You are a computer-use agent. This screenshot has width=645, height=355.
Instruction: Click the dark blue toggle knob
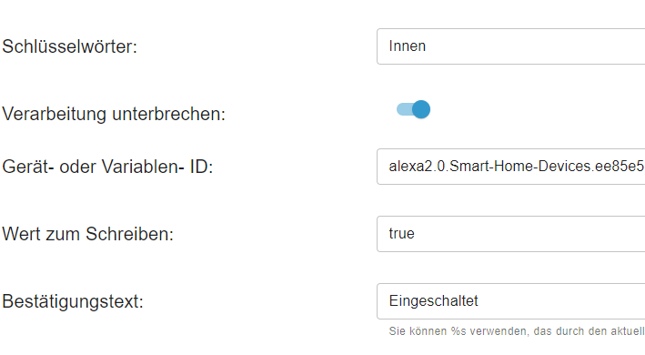tap(421, 109)
